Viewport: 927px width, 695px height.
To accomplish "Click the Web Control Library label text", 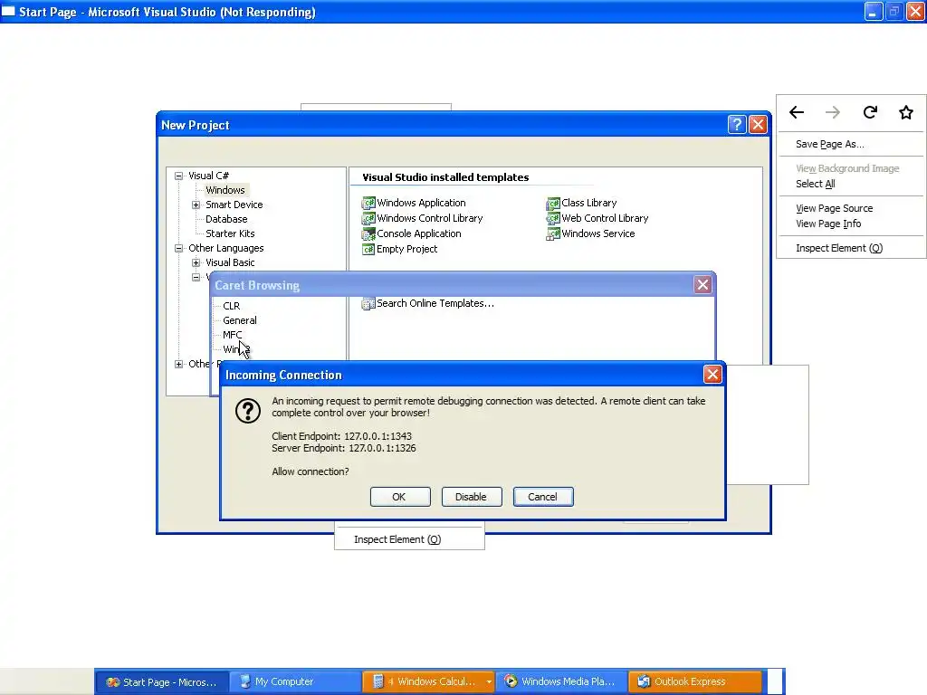I will tap(605, 218).
